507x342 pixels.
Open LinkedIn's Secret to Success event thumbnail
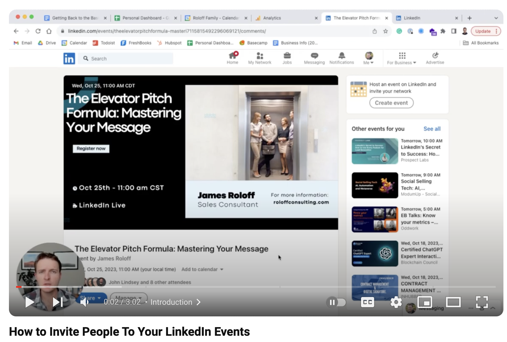(x=375, y=151)
